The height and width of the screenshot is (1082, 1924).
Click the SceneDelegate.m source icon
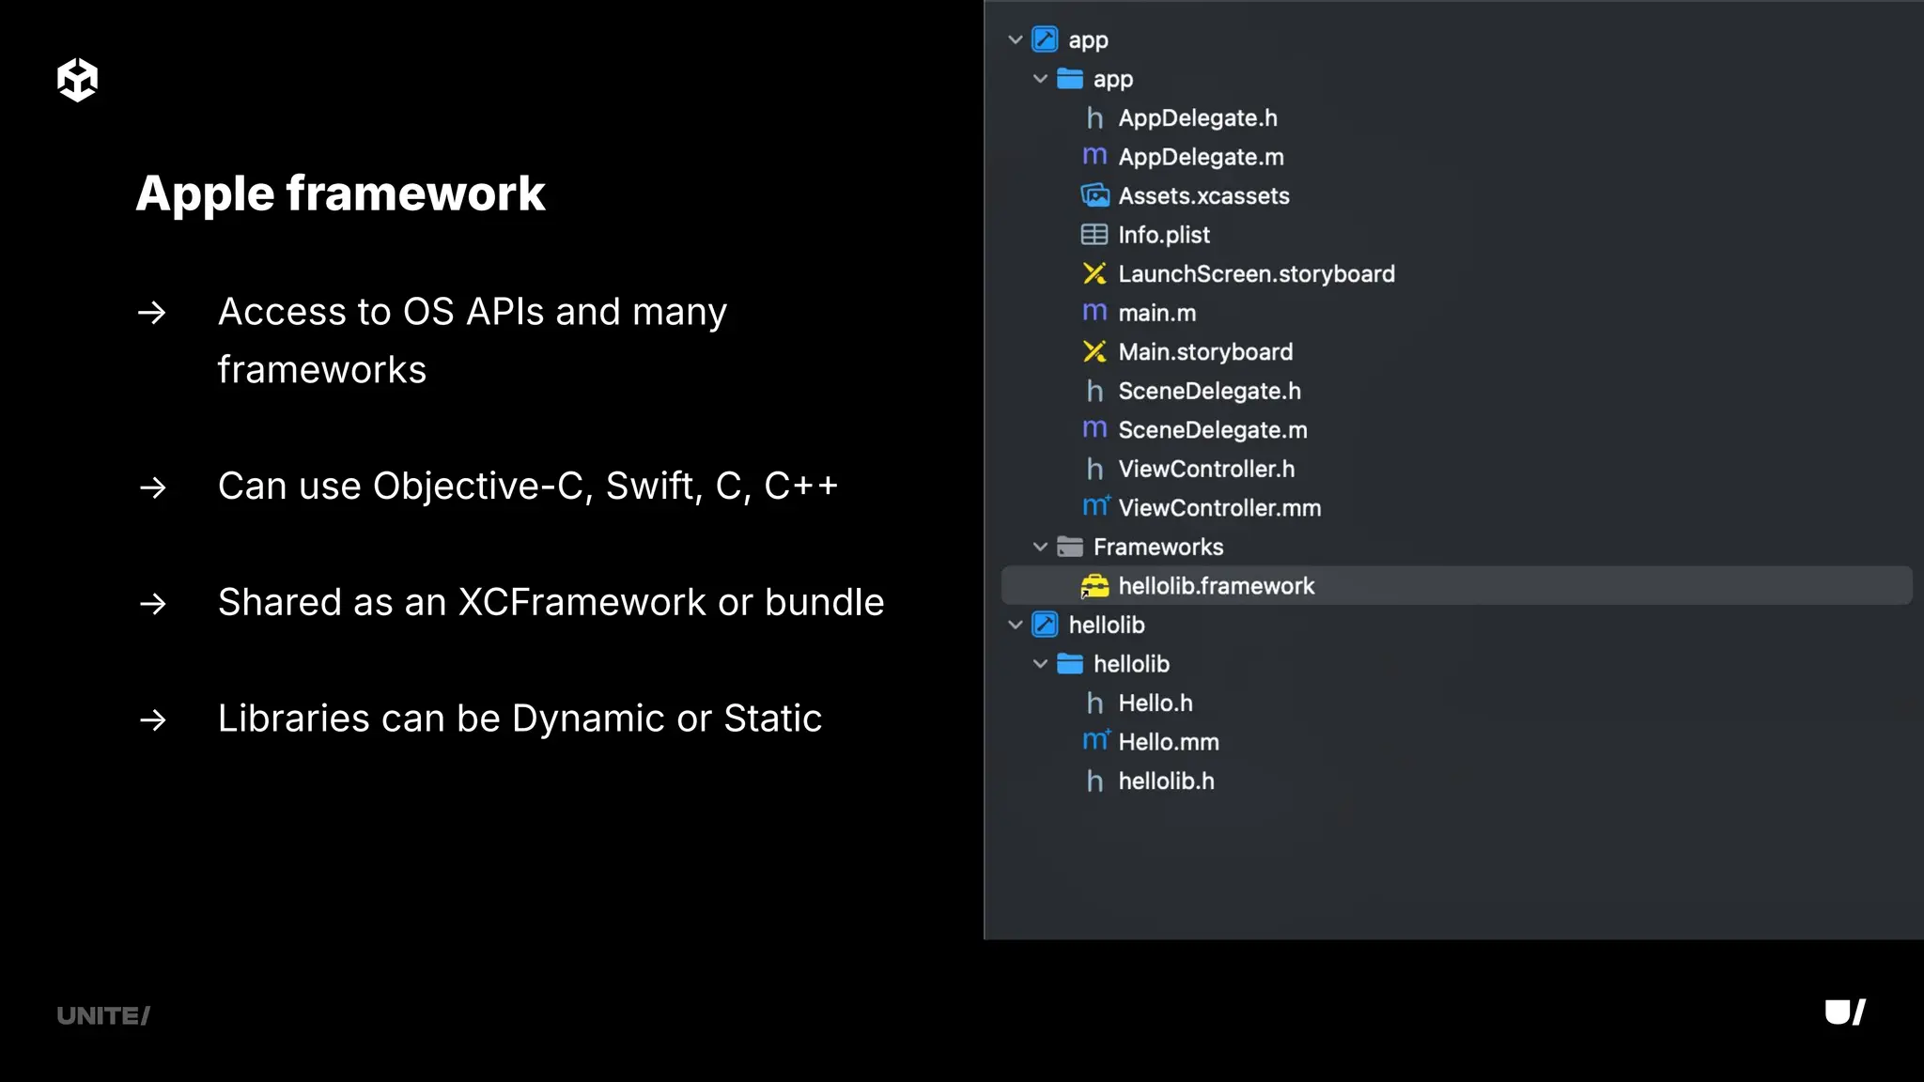click(x=1094, y=429)
